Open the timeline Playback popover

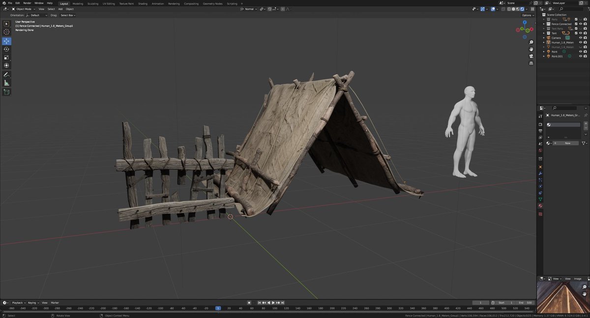pyautogui.click(x=18, y=303)
